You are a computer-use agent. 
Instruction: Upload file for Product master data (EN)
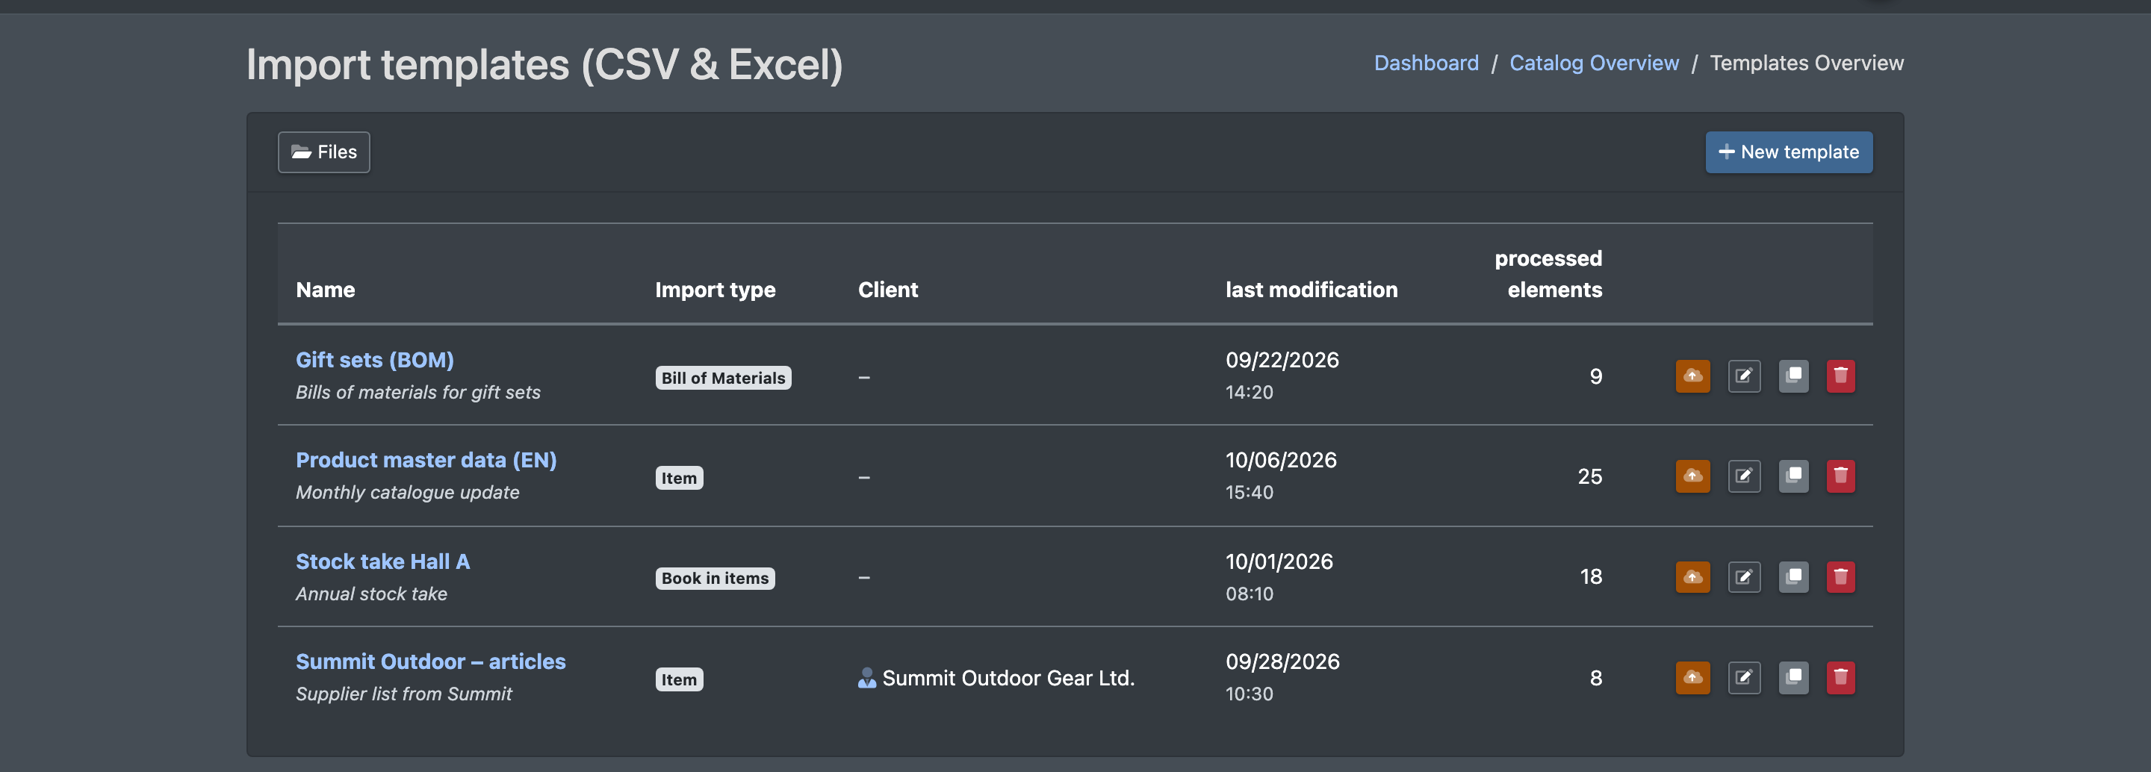point(1692,476)
